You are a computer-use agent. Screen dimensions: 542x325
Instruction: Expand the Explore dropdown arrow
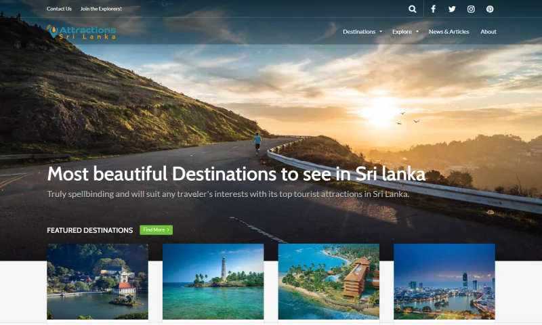tap(417, 31)
